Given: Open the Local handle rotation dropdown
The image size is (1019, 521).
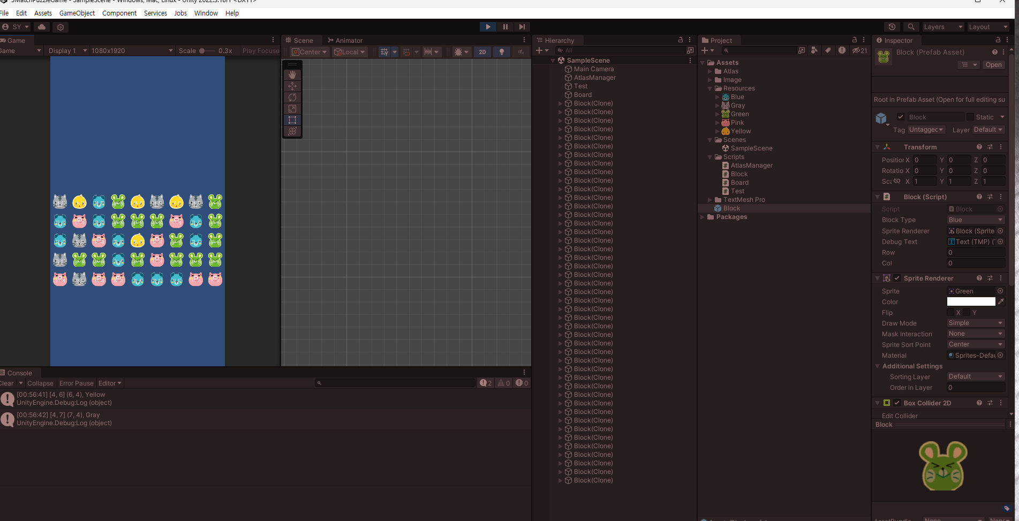Looking at the screenshot, I should tap(349, 52).
